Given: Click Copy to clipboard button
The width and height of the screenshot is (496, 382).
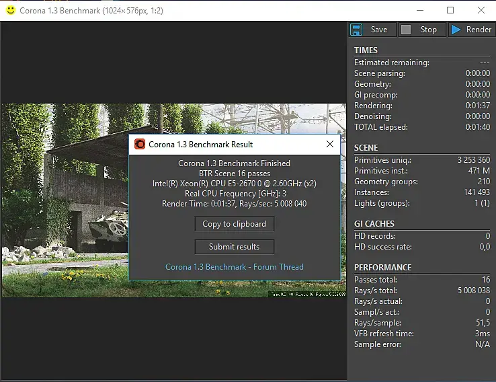Looking at the screenshot, I should 234,224.
